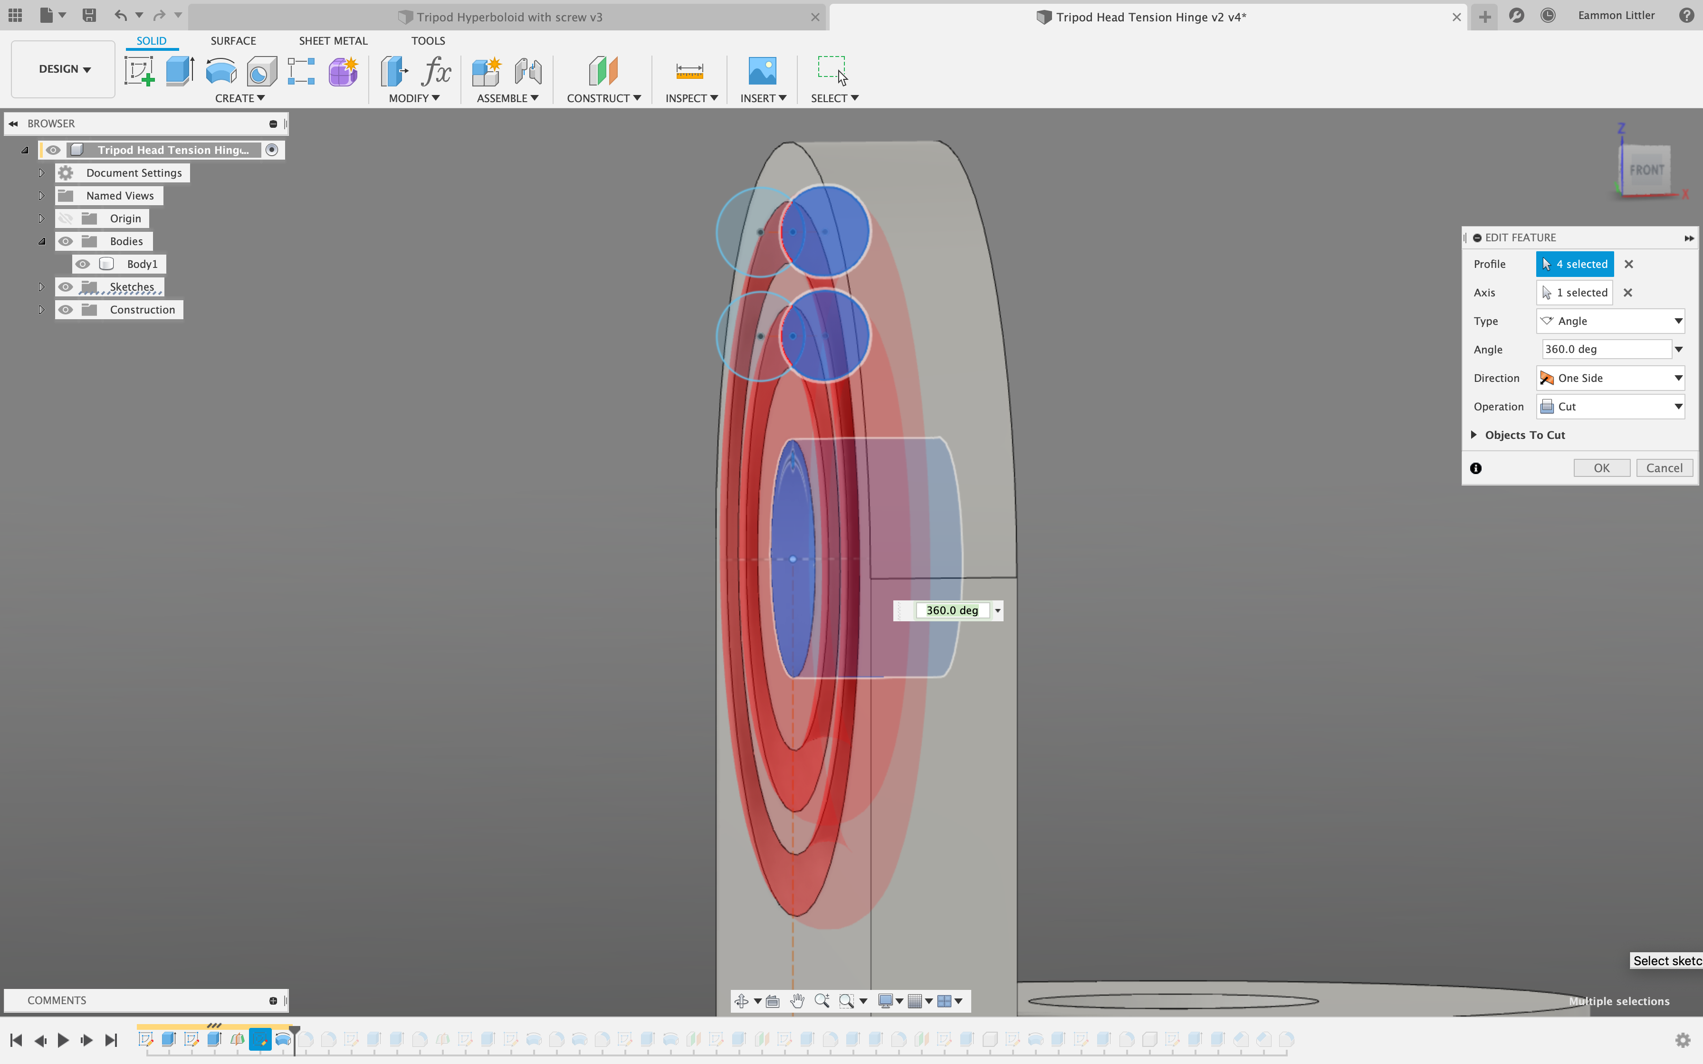Image resolution: width=1703 pixels, height=1064 pixels.
Task: Expand the Sketches tree item in browser
Action: tap(39, 287)
